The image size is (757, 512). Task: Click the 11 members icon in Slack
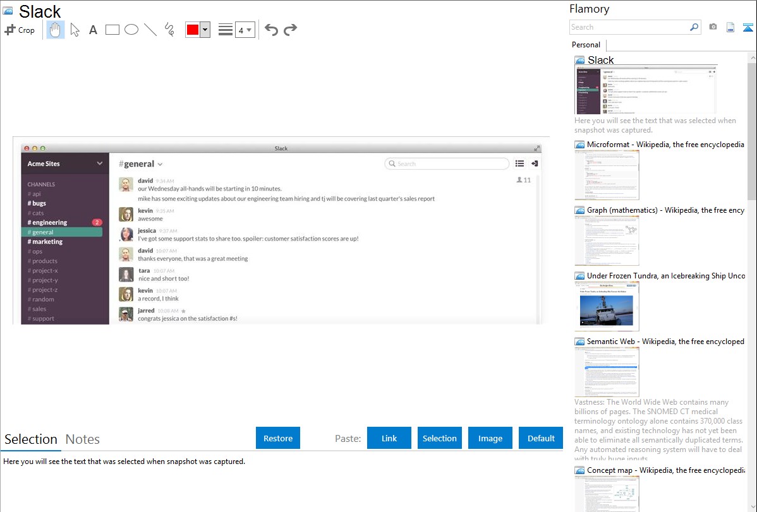coord(523,180)
